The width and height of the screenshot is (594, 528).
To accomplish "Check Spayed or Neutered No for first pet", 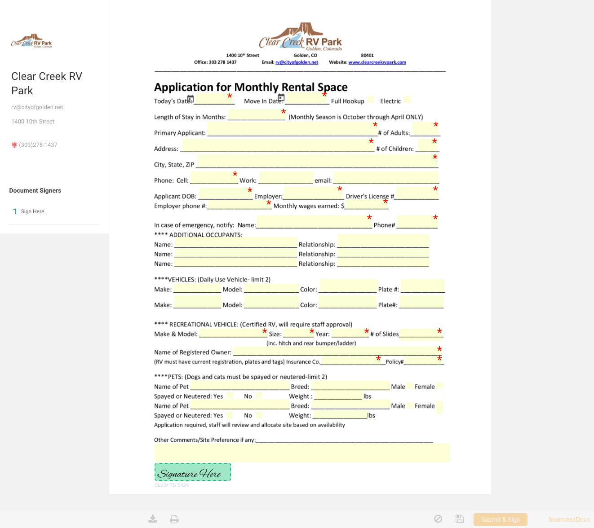I will tap(259, 396).
